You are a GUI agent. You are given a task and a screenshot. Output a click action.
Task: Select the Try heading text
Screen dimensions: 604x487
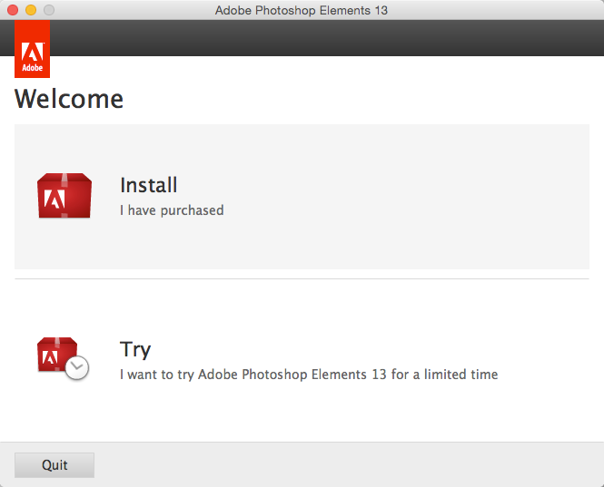[135, 349]
